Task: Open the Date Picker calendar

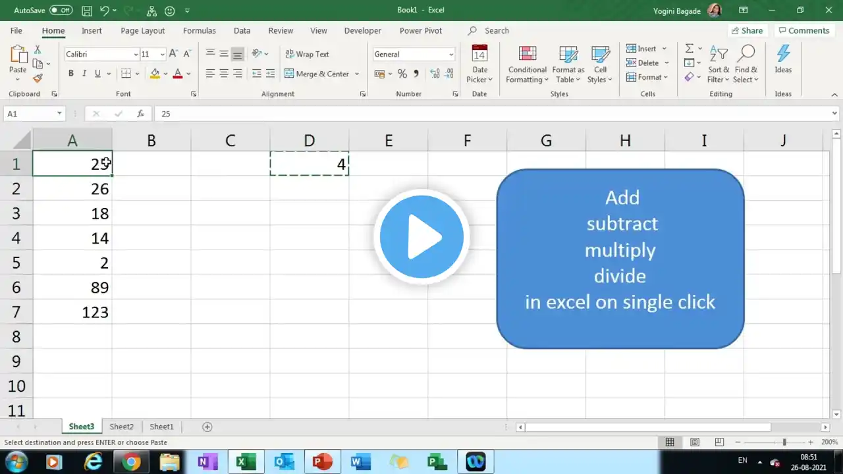Action: click(479, 65)
